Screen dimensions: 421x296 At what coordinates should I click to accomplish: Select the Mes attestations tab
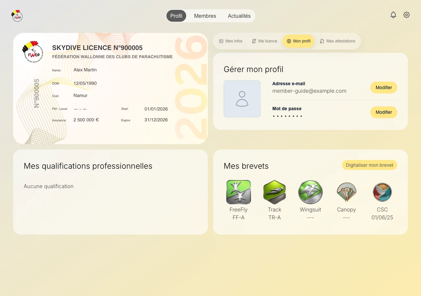tap(337, 41)
